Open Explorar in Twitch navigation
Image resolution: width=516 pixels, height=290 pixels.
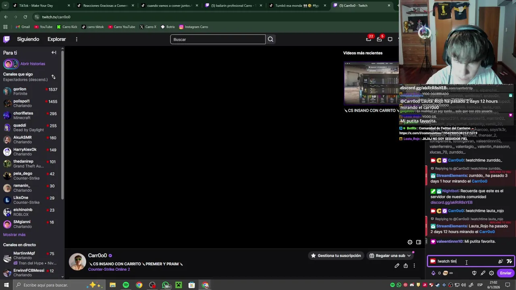click(56, 39)
